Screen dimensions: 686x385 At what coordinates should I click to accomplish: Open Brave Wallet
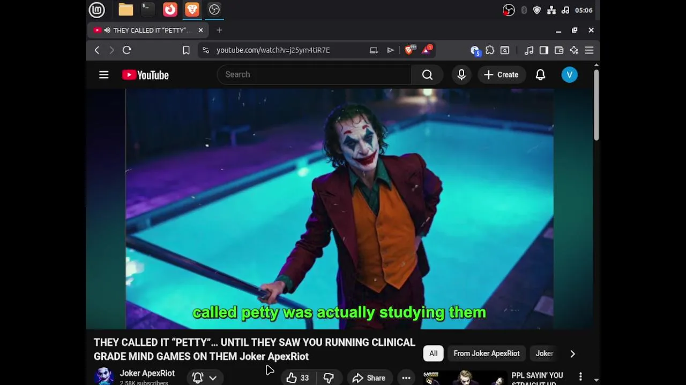[559, 50]
